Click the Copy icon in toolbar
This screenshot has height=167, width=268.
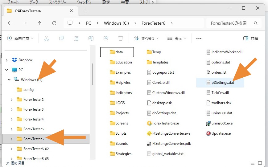coord(61,38)
